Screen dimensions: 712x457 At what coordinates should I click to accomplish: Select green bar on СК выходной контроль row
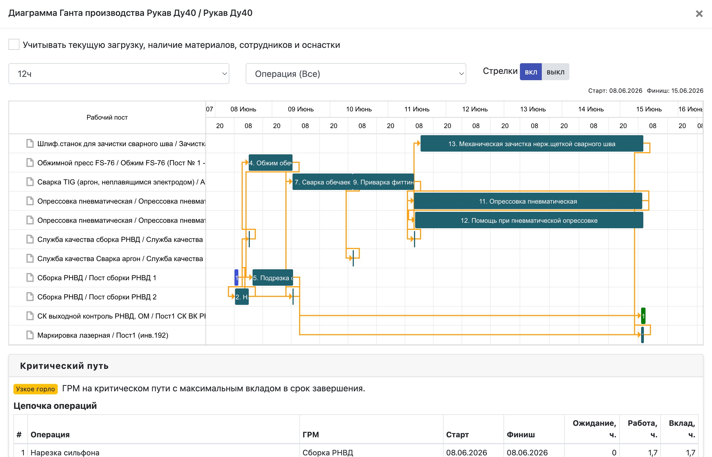643,316
